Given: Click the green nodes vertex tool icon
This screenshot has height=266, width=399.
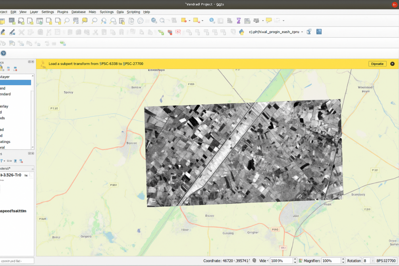Looking at the screenshot, I should coord(161,32).
